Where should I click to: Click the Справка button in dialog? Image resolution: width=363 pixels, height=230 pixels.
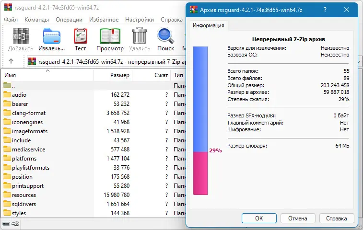pos(337,218)
